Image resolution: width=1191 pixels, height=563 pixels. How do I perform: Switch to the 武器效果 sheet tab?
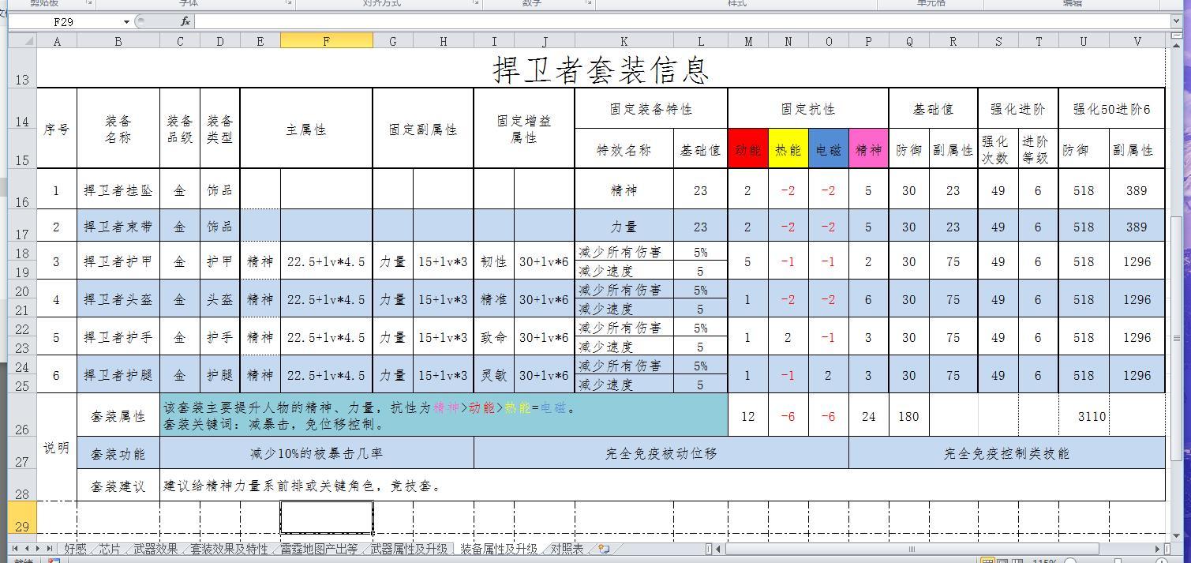tap(155, 549)
